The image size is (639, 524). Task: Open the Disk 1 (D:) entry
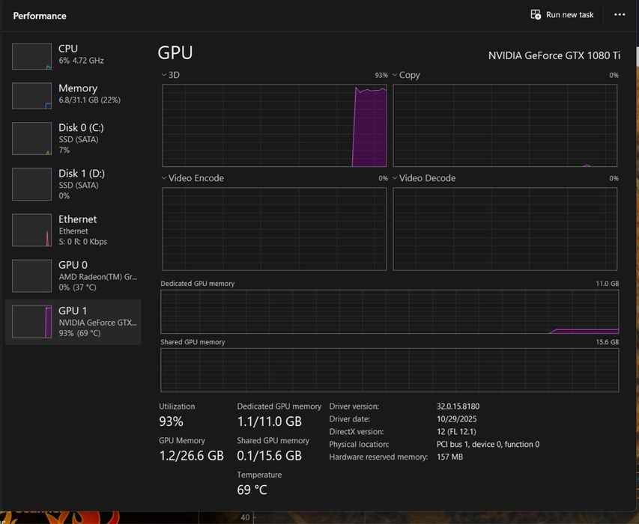(73, 184)
